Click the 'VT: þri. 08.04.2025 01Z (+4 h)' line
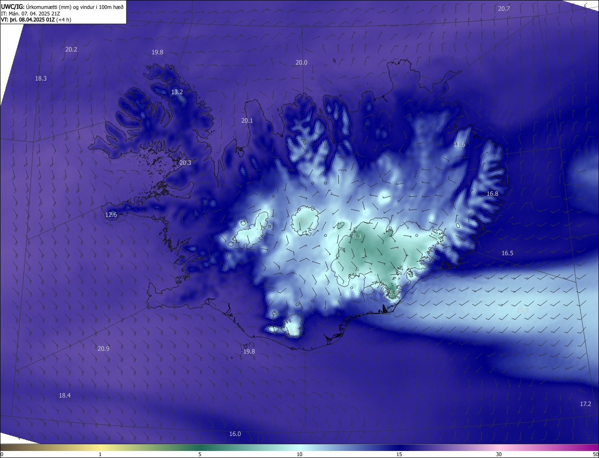 point(37,20)
